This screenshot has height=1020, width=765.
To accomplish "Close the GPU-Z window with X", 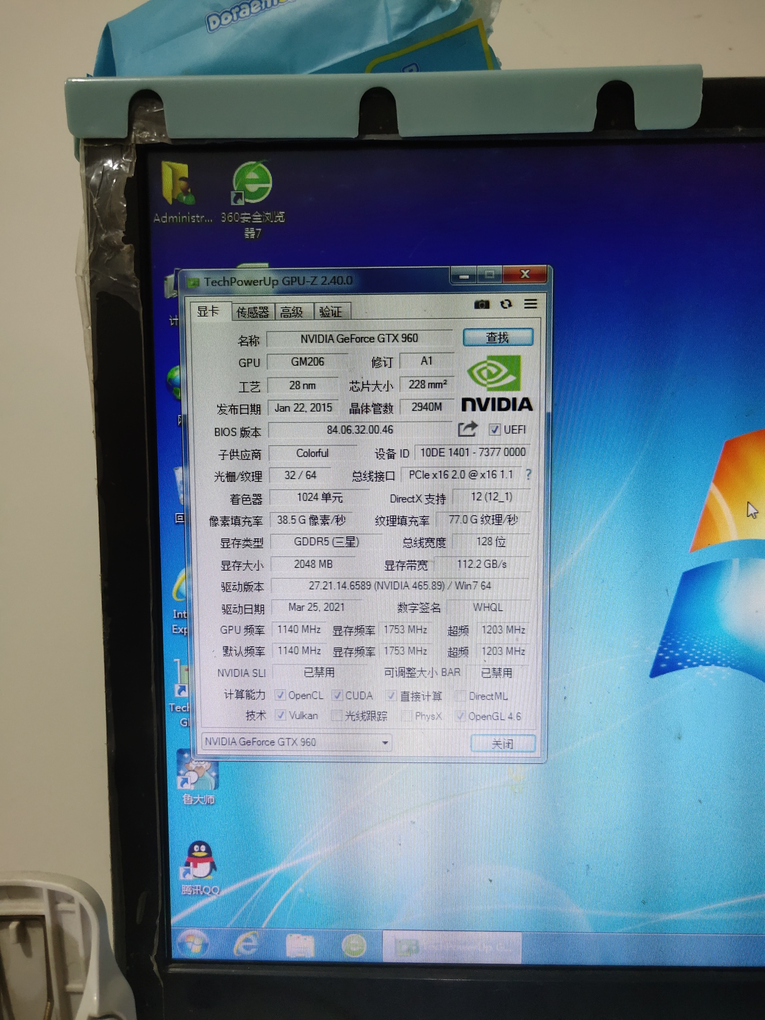I will [524, 275].
